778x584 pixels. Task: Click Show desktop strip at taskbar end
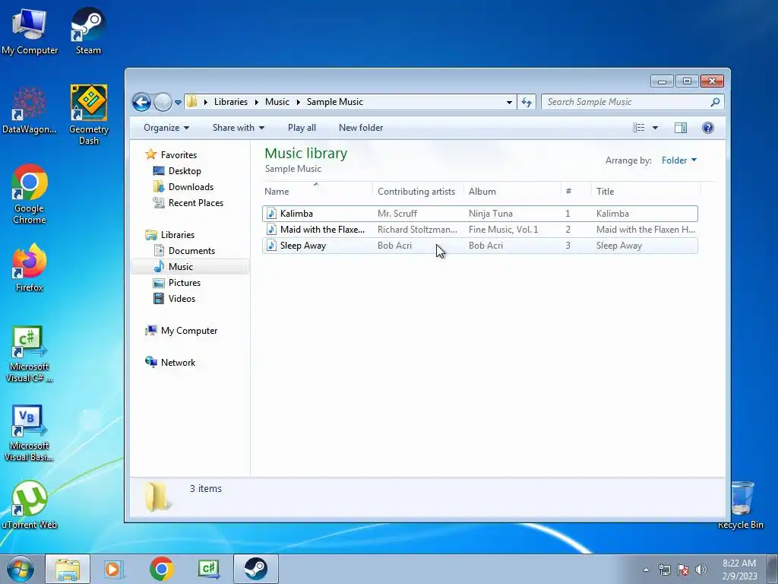[x=773, y=569]
